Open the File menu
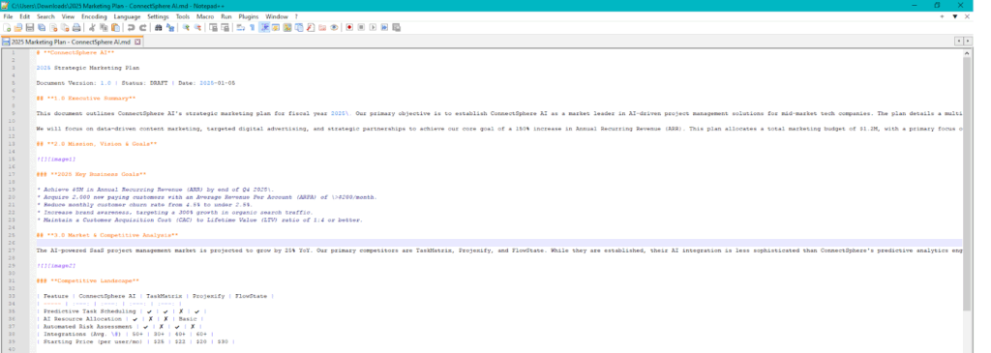 pyautogui.click(x=8, y=16)
